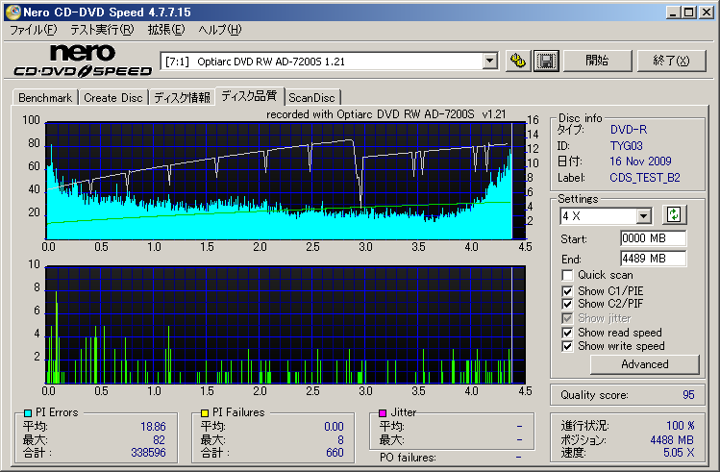Enable the Quick scan checkbox
The height and width of the screenshot is (472, 720).
tap(567, 275)
